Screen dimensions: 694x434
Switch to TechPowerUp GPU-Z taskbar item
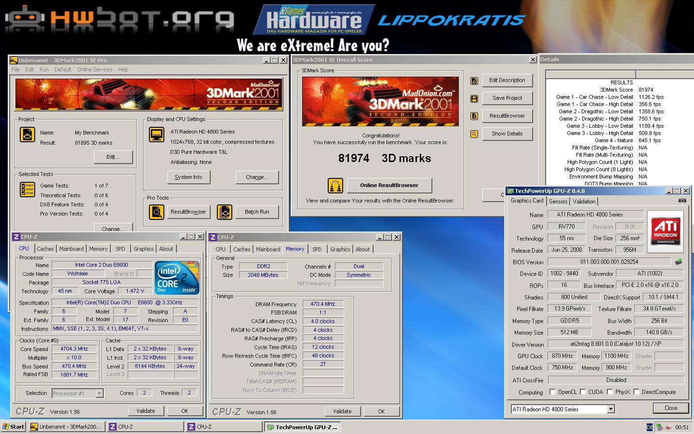point(303,427)
